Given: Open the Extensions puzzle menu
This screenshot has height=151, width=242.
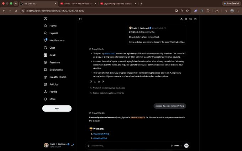Looking at the screenshot, I should [208, 11].
